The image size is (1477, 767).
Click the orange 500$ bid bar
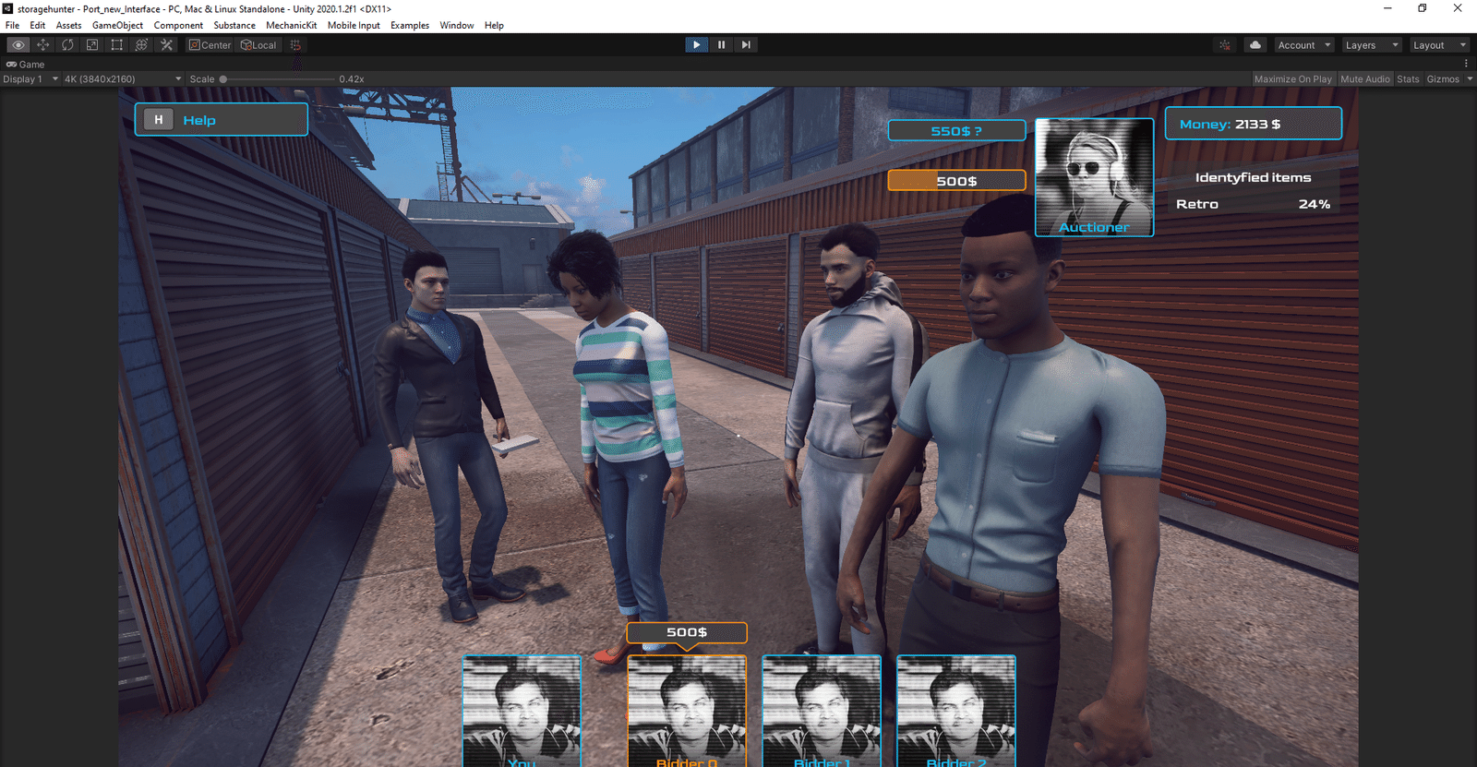[x=956, y=181]
